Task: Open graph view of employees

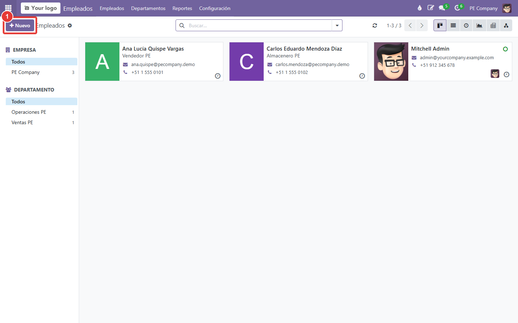Action: (480, 25)
